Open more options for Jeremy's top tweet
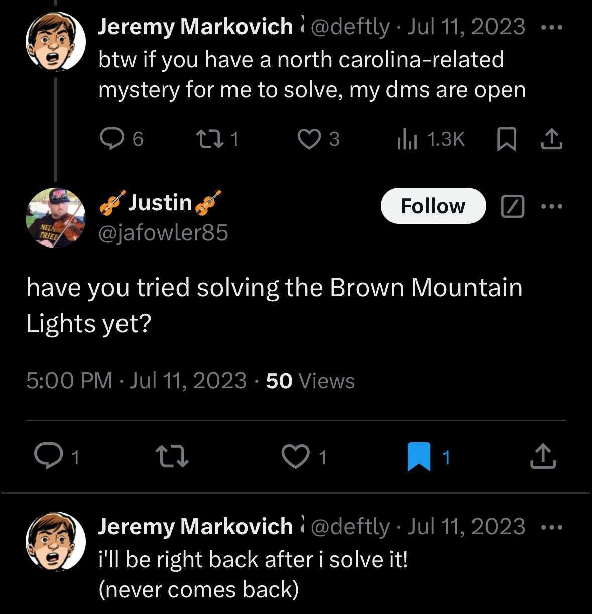 (552, 27)
